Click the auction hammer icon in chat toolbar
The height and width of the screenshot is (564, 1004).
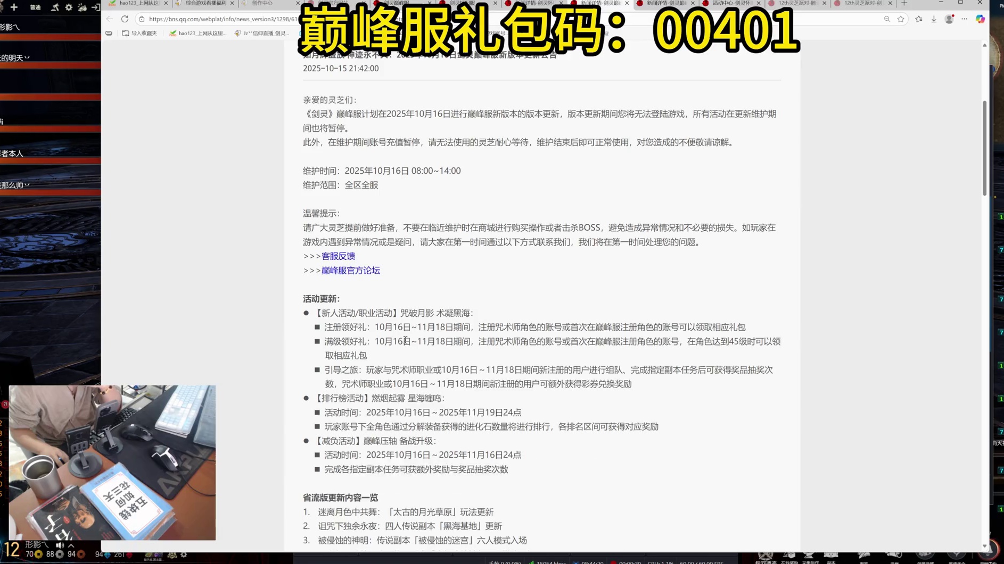tap(55, 7)
